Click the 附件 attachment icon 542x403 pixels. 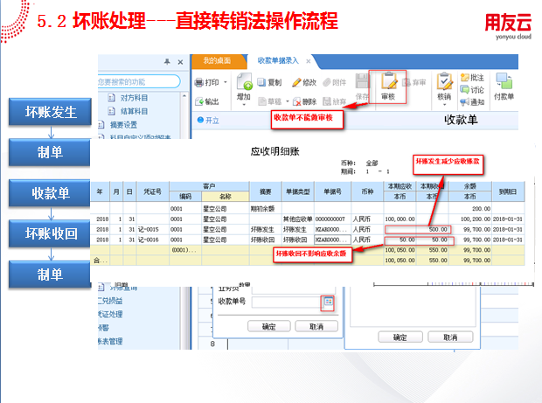(x=327, y=82)
